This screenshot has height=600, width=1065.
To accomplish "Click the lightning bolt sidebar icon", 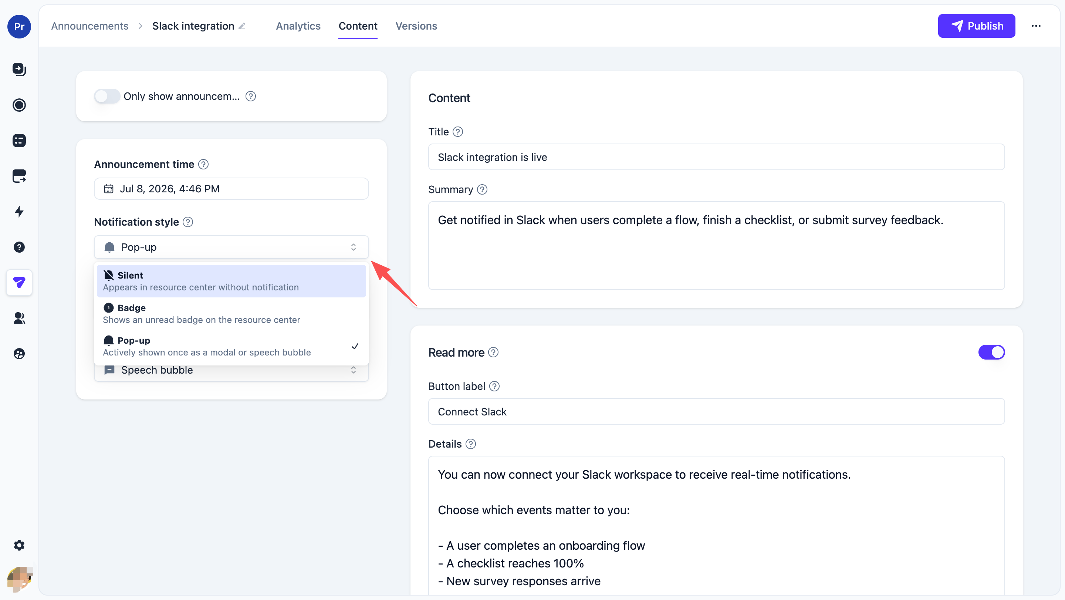I will click(x=19, y=212).
